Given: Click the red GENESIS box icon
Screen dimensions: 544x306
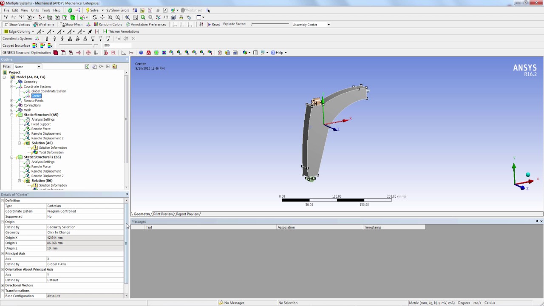Looking at the screenshot, I should pos(56,53).
